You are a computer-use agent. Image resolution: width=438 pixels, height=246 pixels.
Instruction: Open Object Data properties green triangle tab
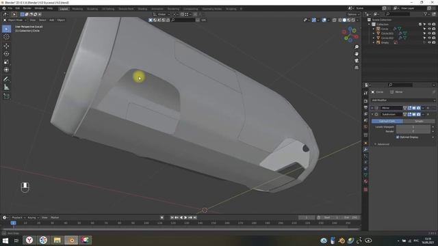click(365, 175)
